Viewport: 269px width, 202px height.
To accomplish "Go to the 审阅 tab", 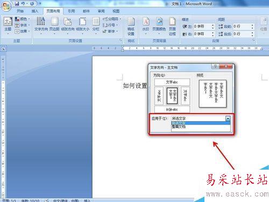I will point(101,11).
